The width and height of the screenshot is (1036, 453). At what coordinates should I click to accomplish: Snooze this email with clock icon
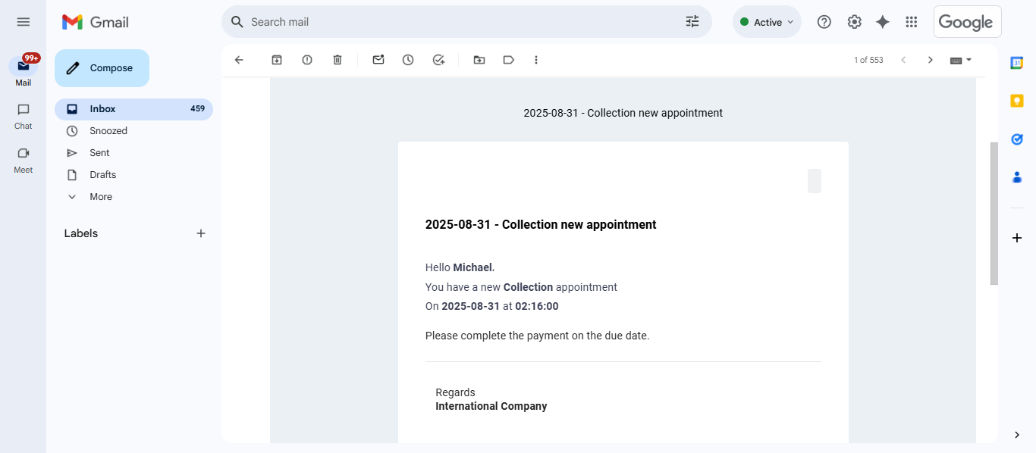tap(408, 60)
